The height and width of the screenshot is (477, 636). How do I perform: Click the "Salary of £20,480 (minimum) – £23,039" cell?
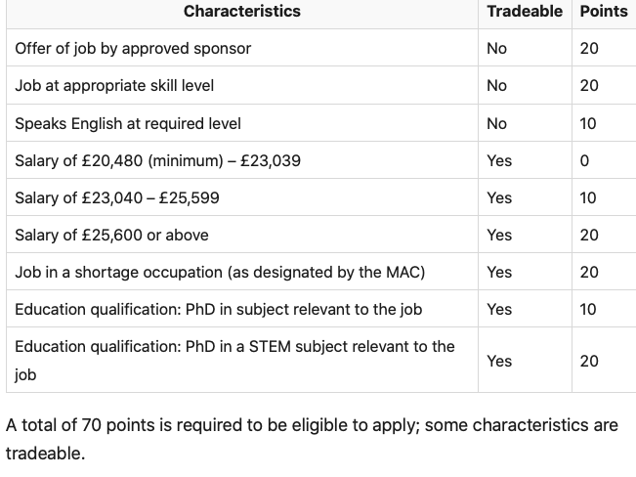(x=157, y=160)
